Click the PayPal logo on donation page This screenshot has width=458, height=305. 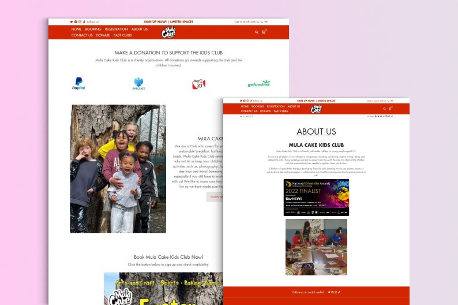click(x=78, y=84)
